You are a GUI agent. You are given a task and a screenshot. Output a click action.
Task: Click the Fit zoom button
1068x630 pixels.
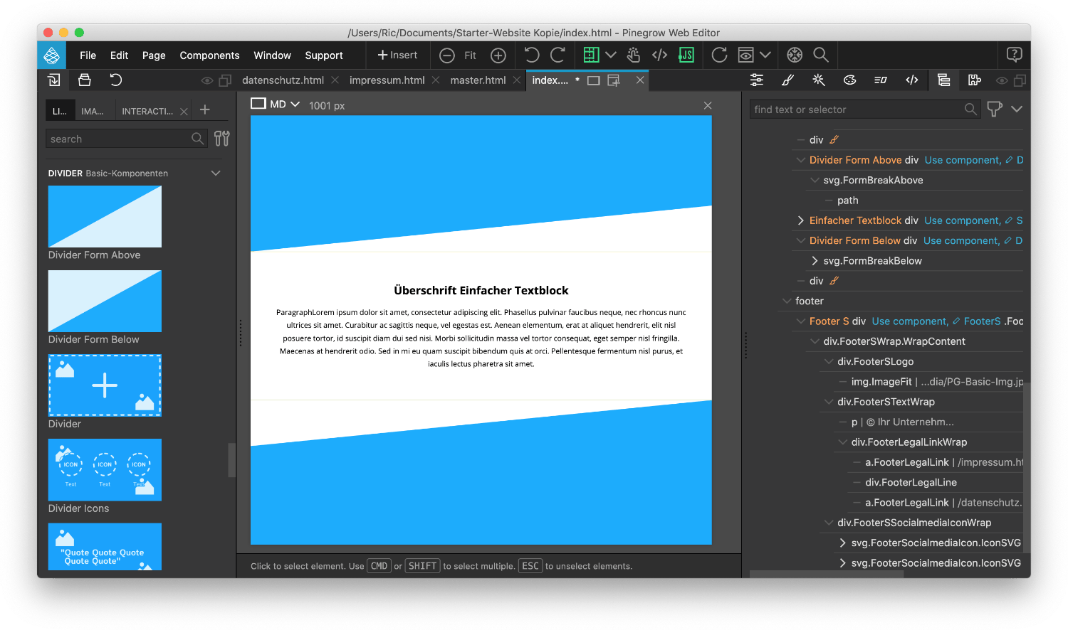(x=470, y=55)
